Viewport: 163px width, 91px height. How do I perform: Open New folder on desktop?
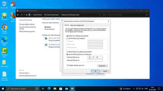click(x=4, y=63)
